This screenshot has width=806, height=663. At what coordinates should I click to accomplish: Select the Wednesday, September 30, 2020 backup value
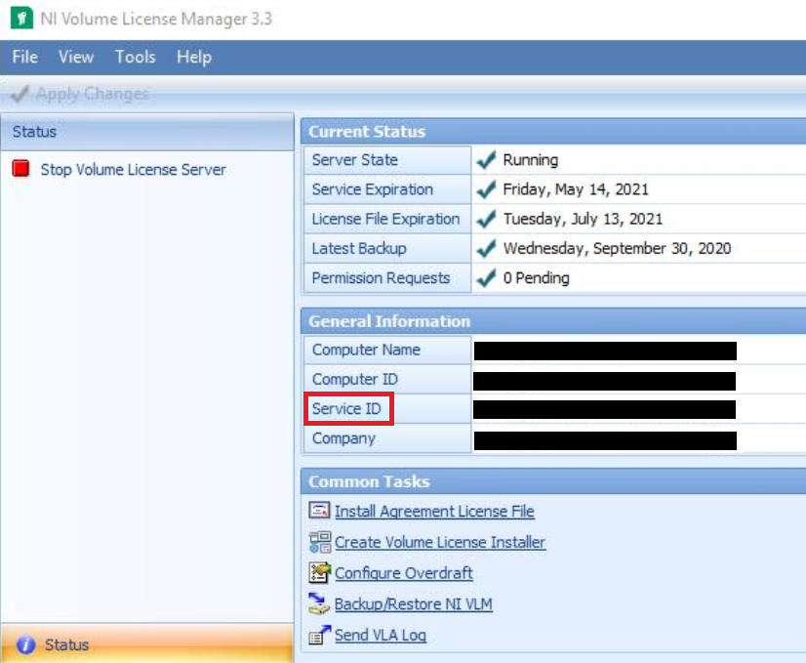[x=617, y=248]
